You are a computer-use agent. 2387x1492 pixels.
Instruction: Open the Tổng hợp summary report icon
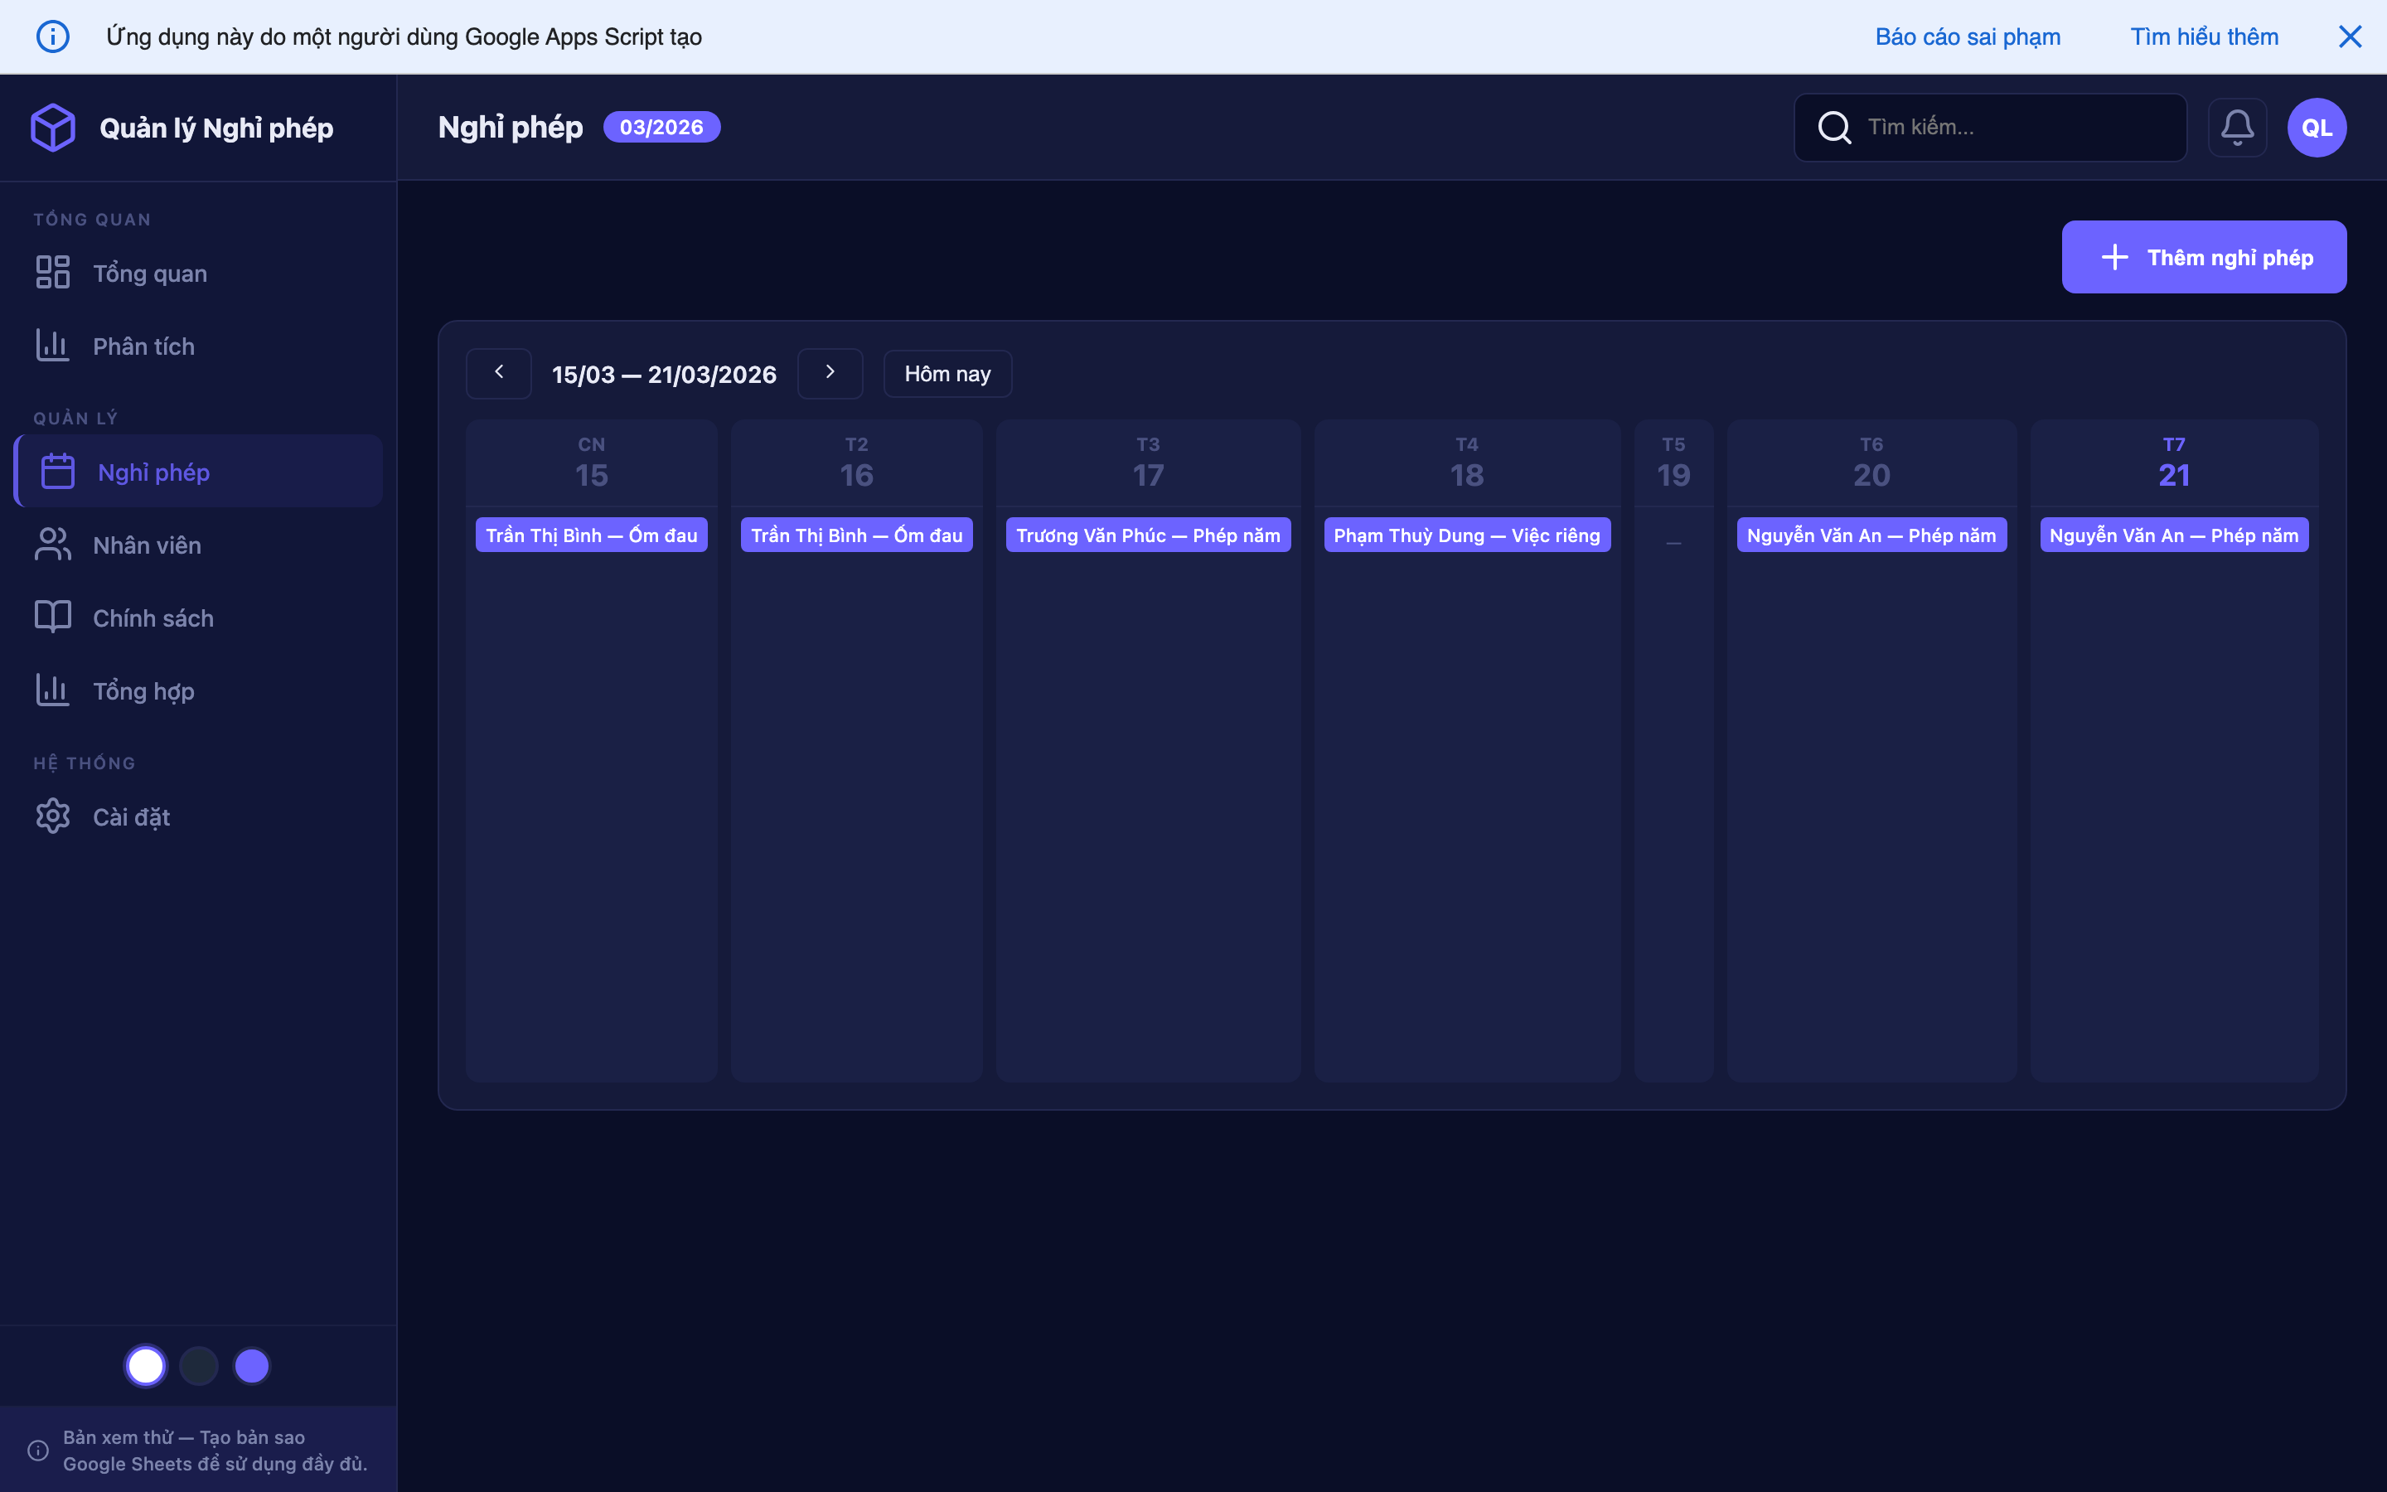[52, 690]
